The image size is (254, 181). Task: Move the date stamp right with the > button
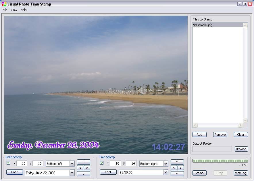[x=87, y=168]
